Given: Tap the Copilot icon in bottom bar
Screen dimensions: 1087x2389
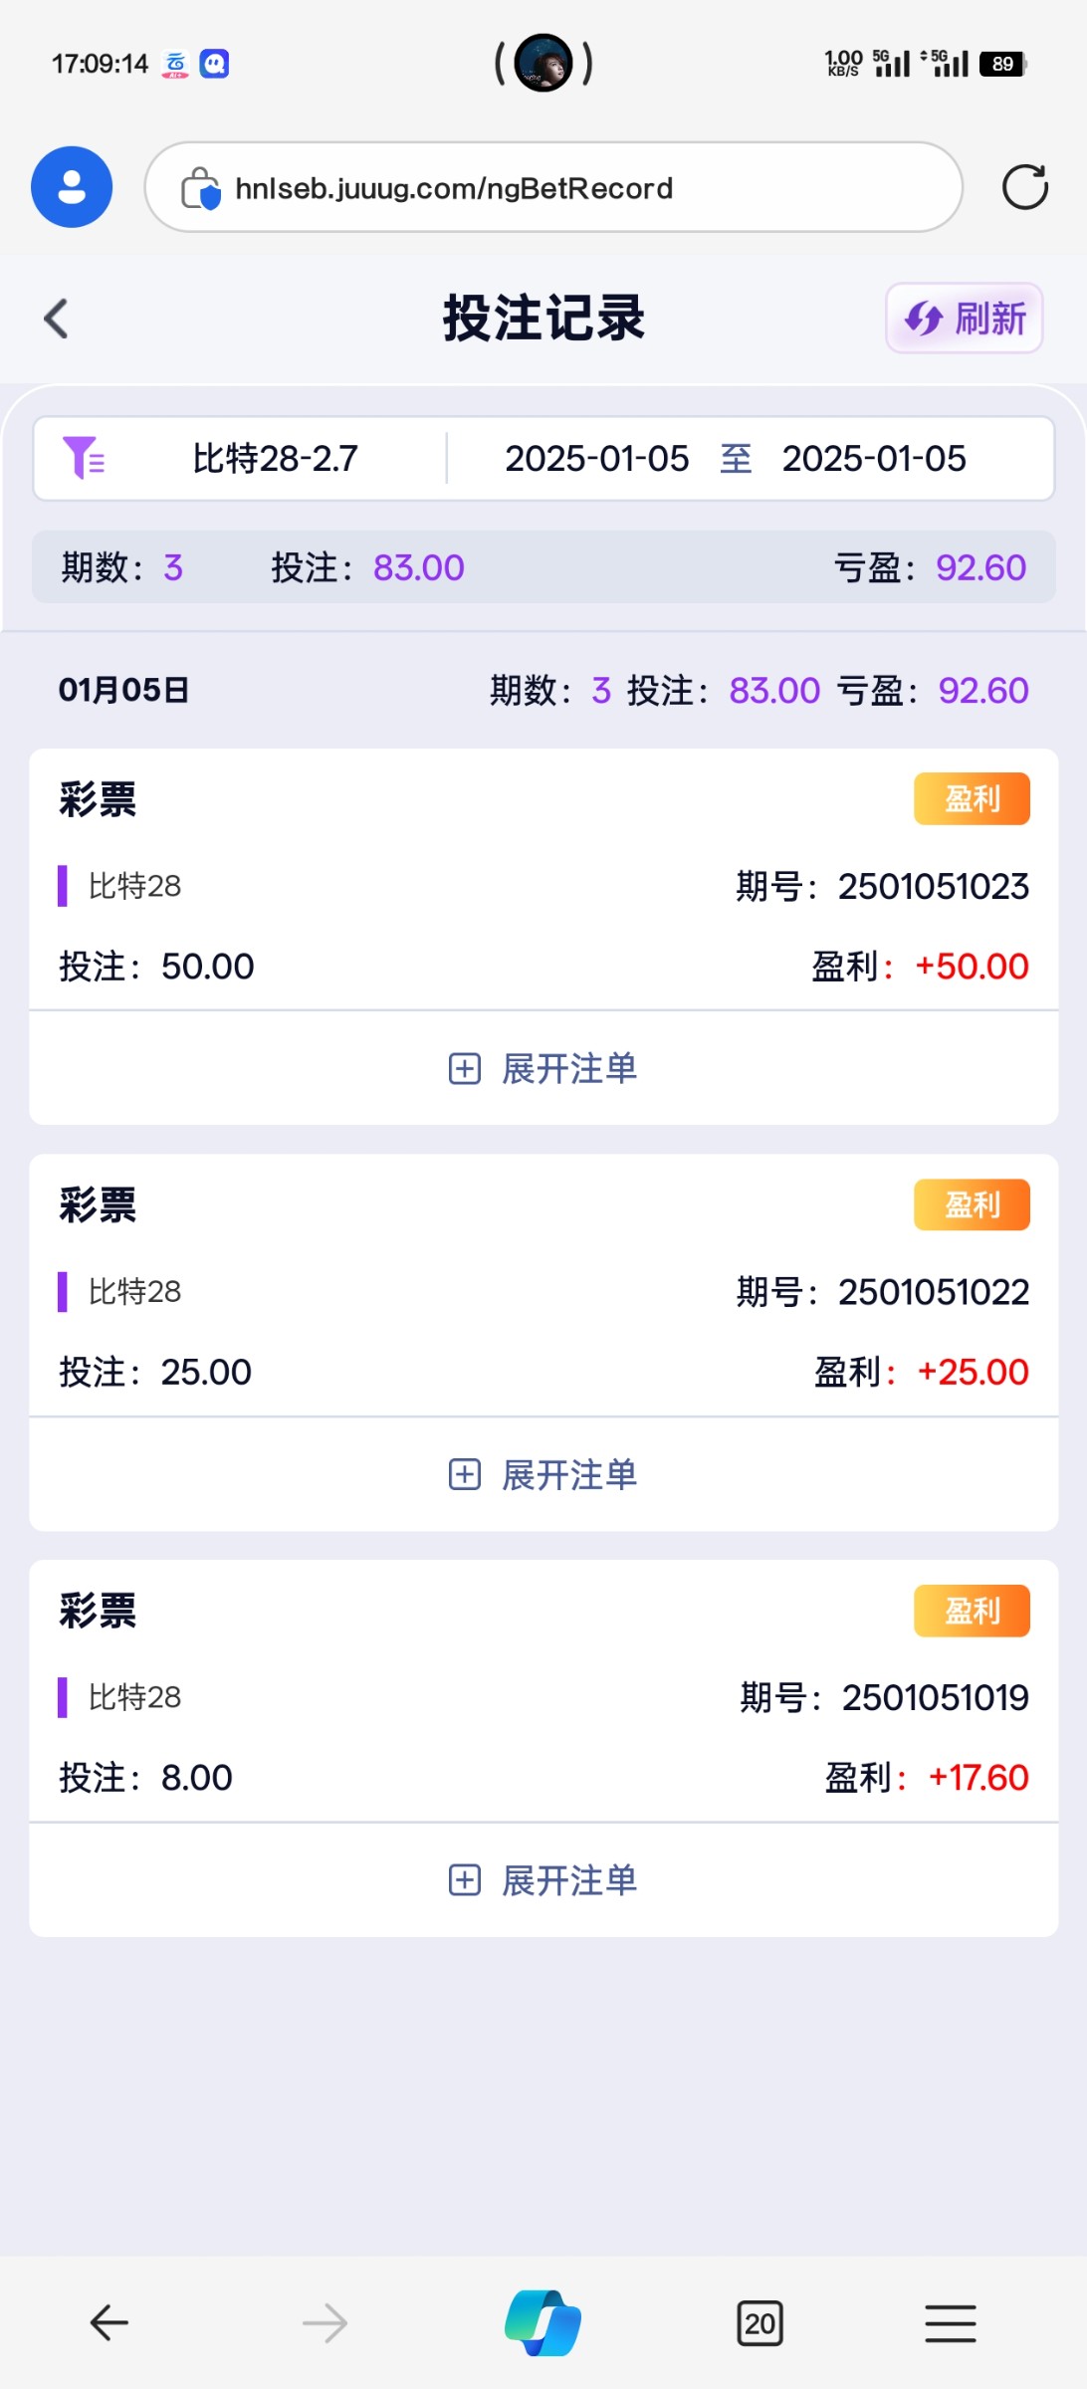Looking at the screenshot, I should (x=543, y=2323).
